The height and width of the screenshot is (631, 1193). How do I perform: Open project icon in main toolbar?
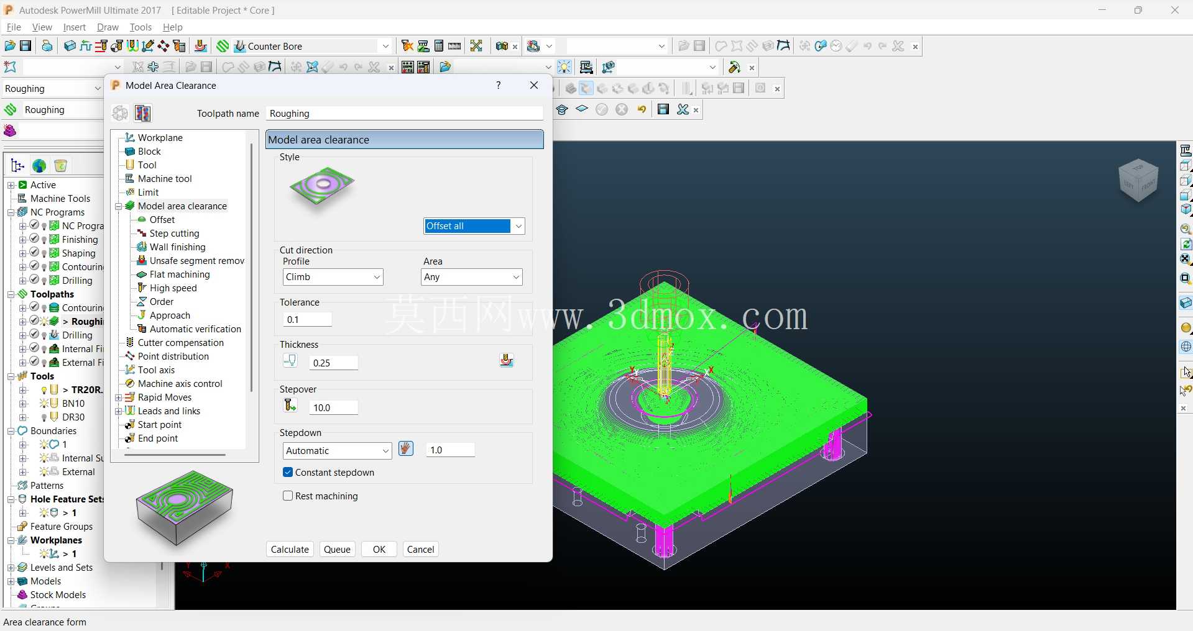tap(10, 46)
